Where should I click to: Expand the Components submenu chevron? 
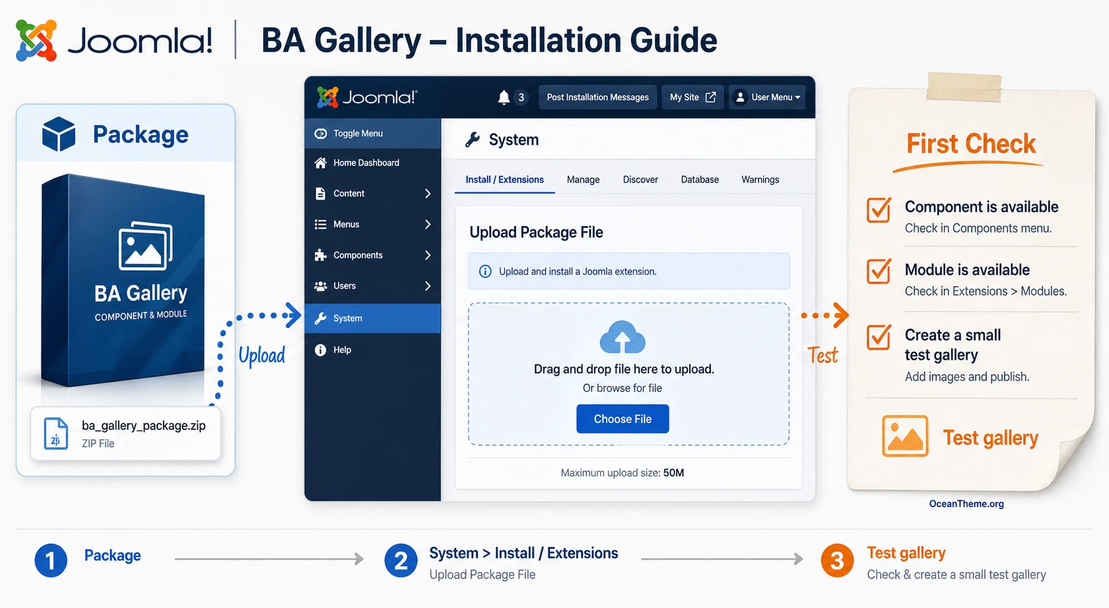(x=428, y=255)
